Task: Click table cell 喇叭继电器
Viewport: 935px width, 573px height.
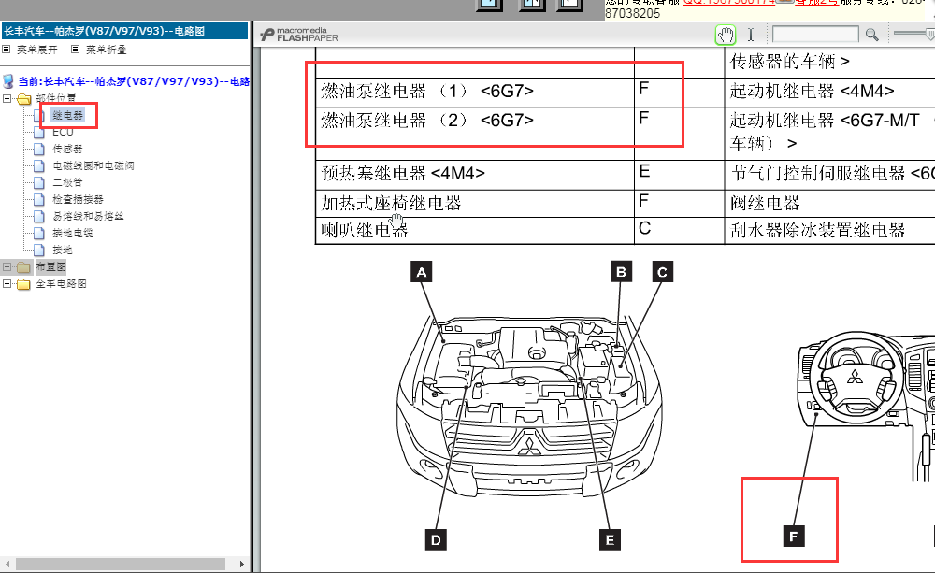Action: click(475, 230)
